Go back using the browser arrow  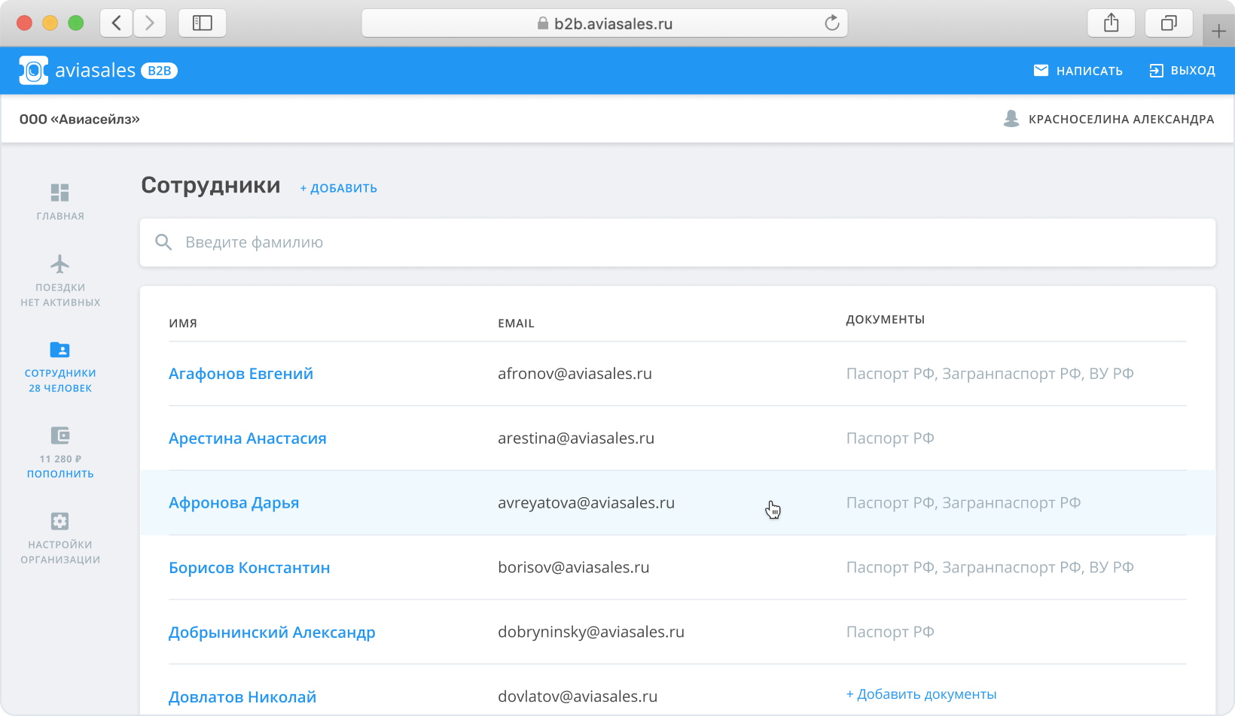117,23
